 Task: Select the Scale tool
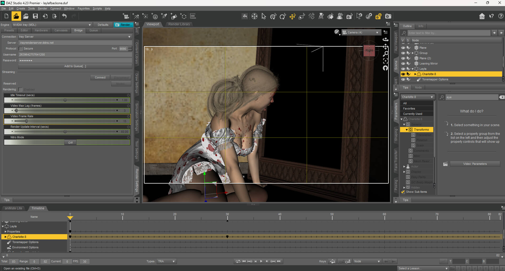pyautogui.click(x=302, y=16)
